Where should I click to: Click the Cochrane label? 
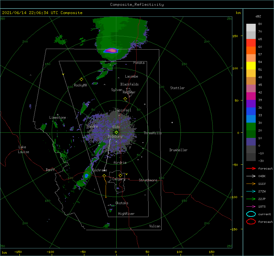[100, 170]
